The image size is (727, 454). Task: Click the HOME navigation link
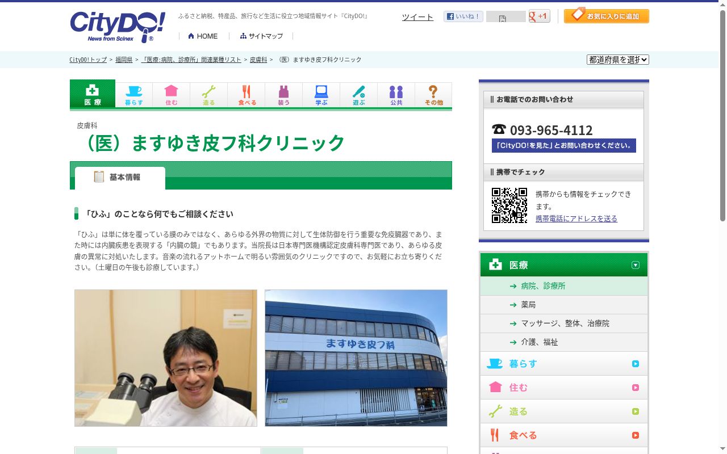tap(203, 36)
